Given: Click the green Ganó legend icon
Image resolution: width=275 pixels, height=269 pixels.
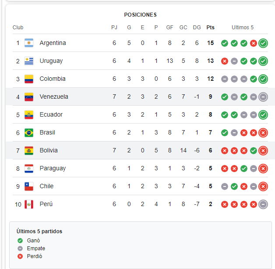Looking at the screenshot, I should pyautogui.click(x=20, y=241).
